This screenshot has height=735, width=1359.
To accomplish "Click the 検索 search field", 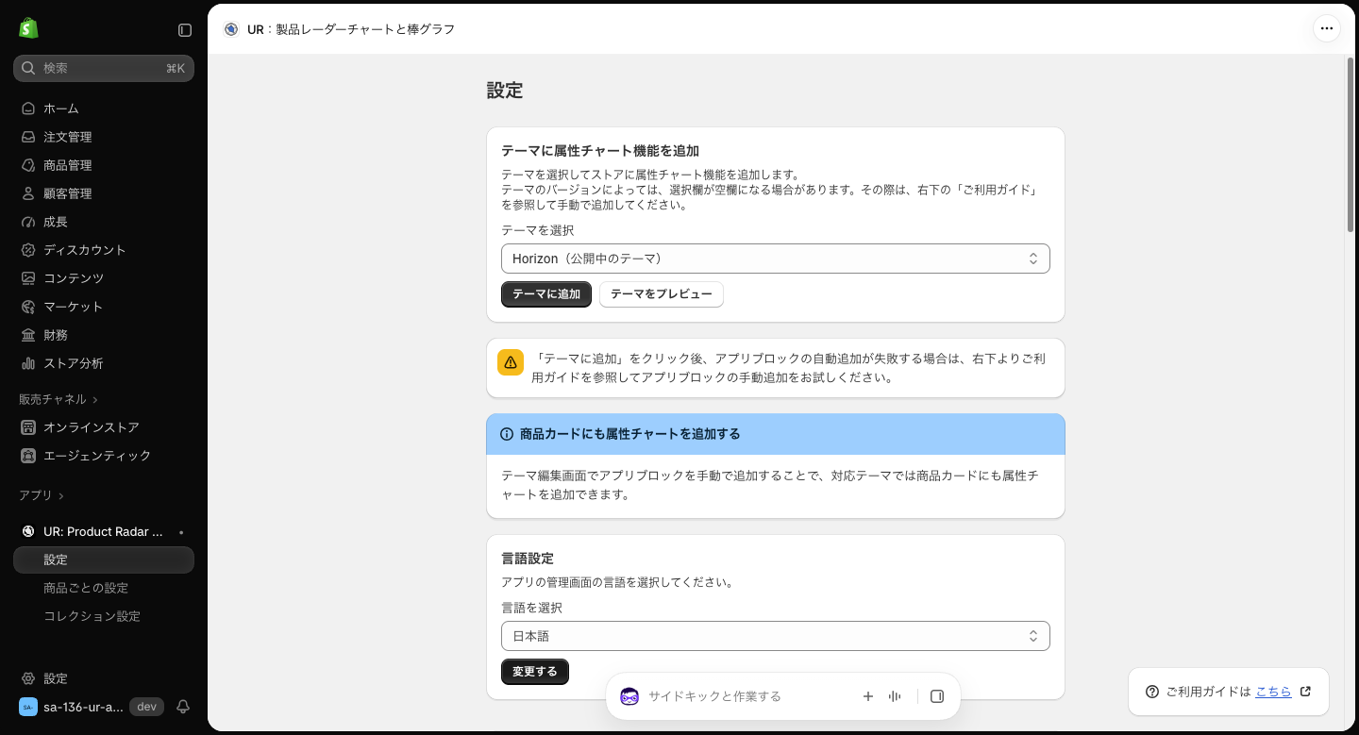I will 104,68.
